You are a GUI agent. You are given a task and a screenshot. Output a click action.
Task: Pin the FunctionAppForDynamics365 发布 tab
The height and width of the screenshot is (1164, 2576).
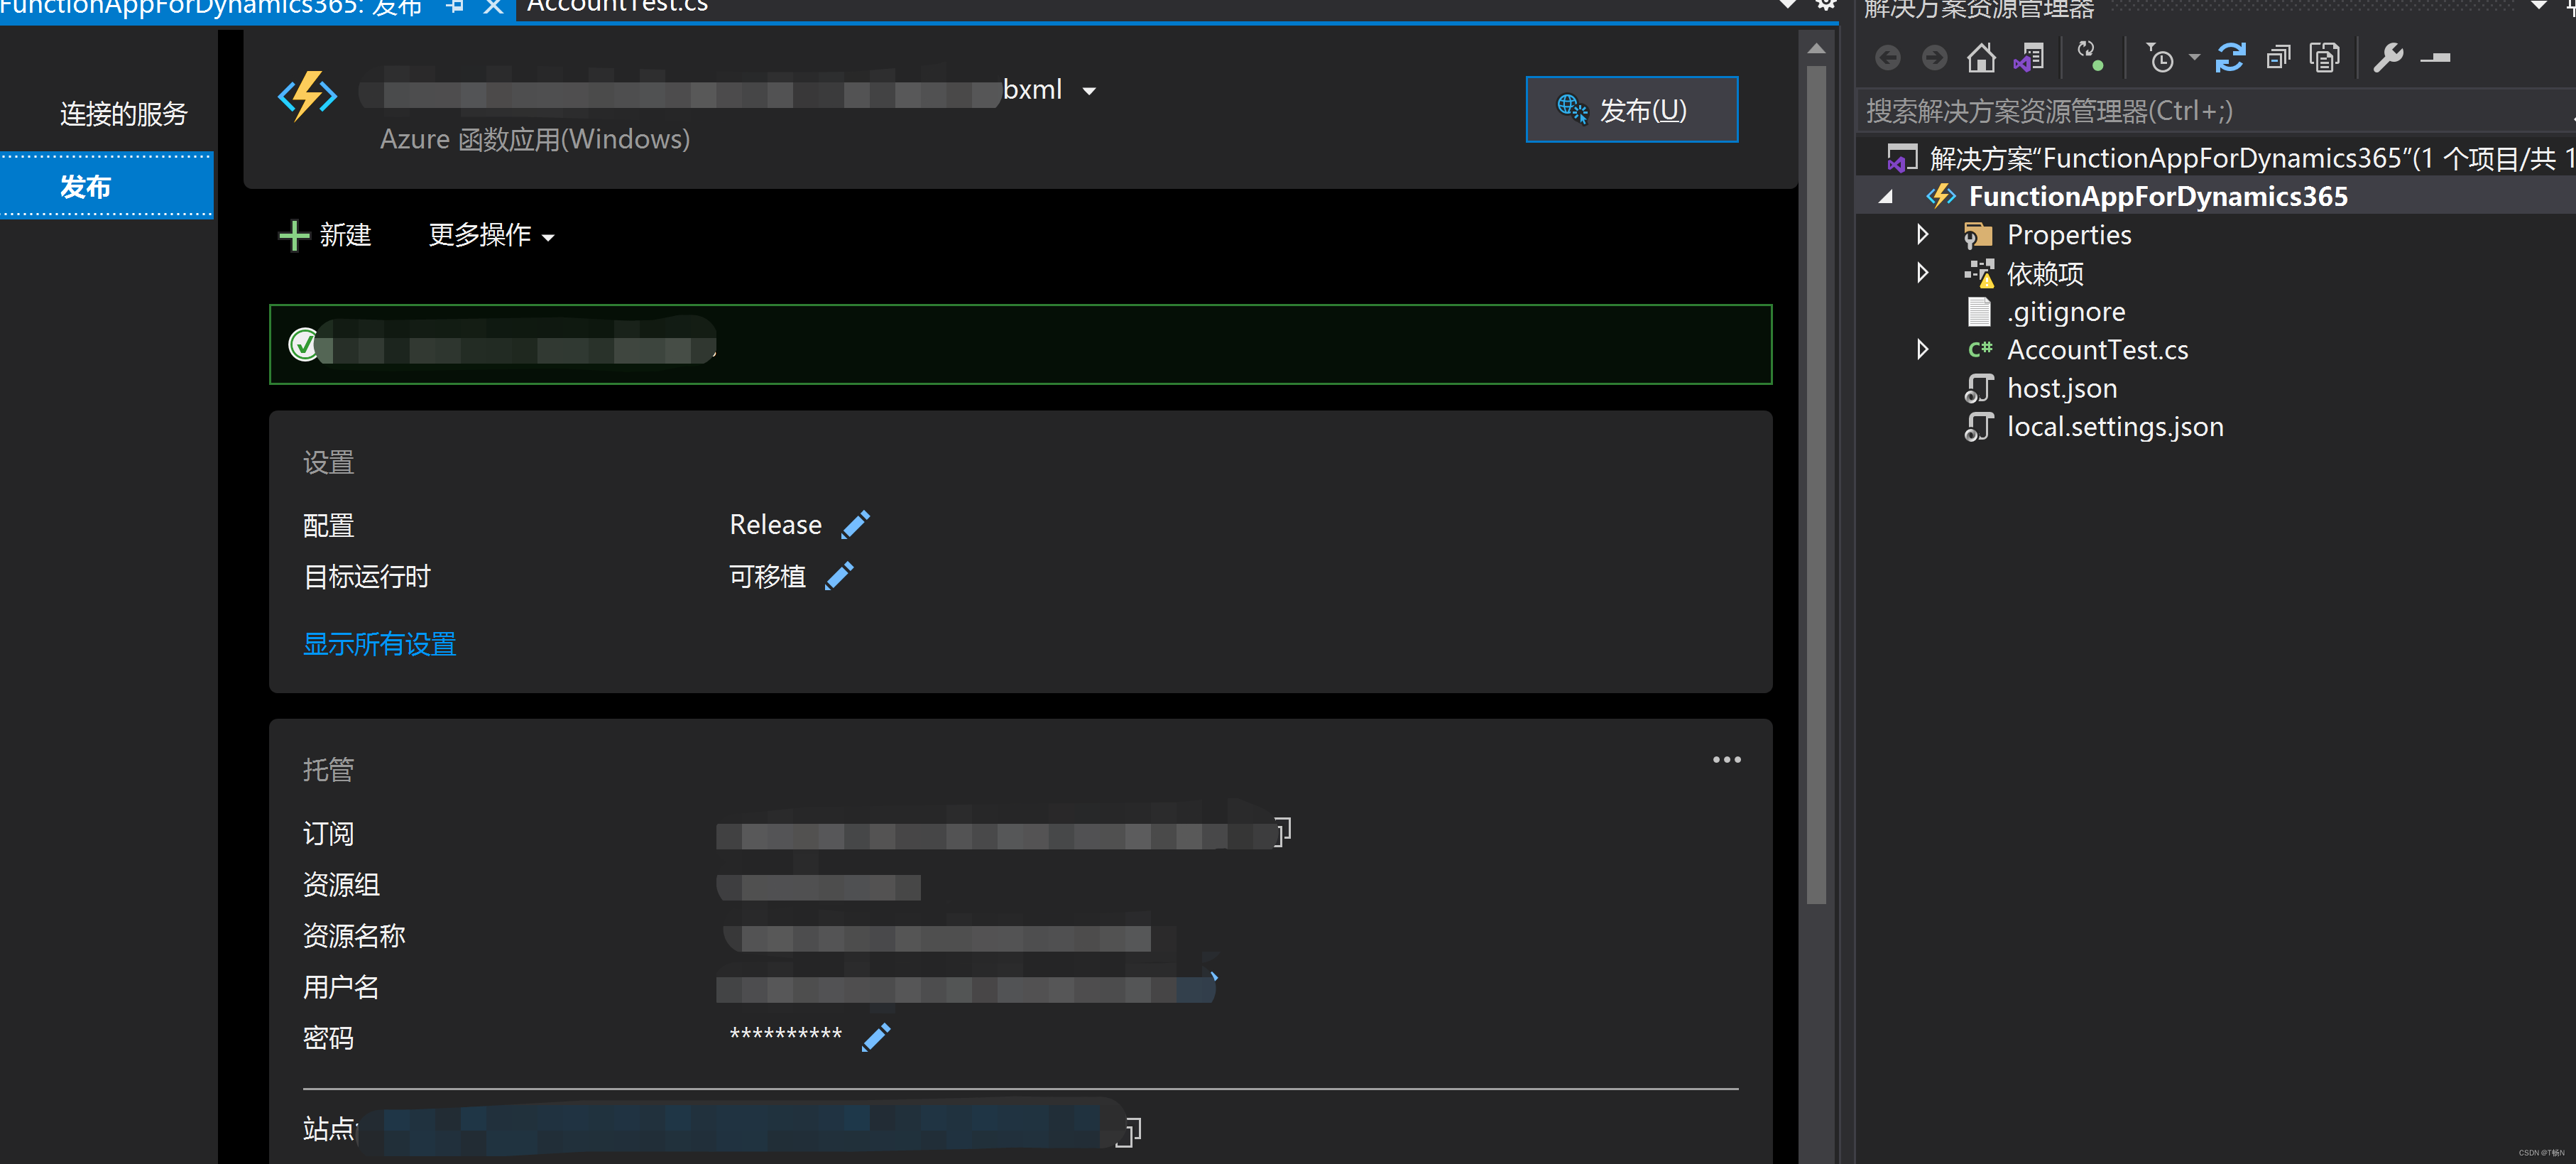pyautogui.click(x=455, y=6)
